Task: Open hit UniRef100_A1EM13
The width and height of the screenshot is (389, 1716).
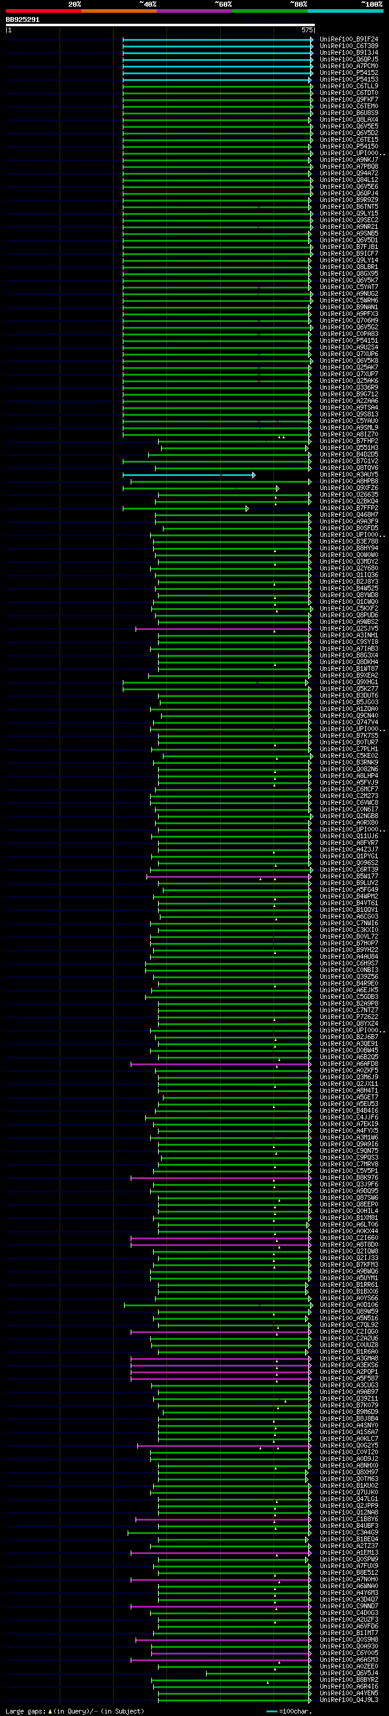Action: pyautogui.click(x=349, y=1553)
